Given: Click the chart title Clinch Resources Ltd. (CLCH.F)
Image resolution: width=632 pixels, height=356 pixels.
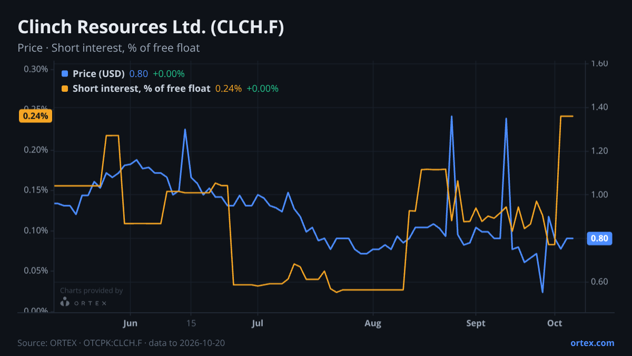Looking at the screenshot, I should 151,27.
